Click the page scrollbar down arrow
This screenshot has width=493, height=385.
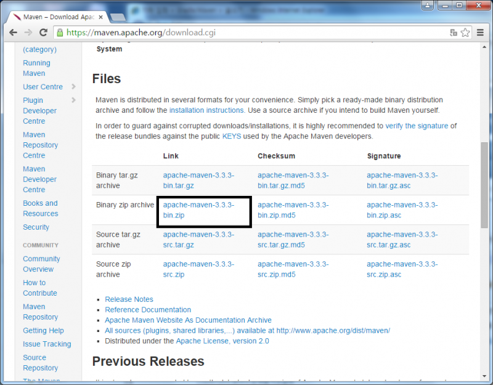pos(484,376)
